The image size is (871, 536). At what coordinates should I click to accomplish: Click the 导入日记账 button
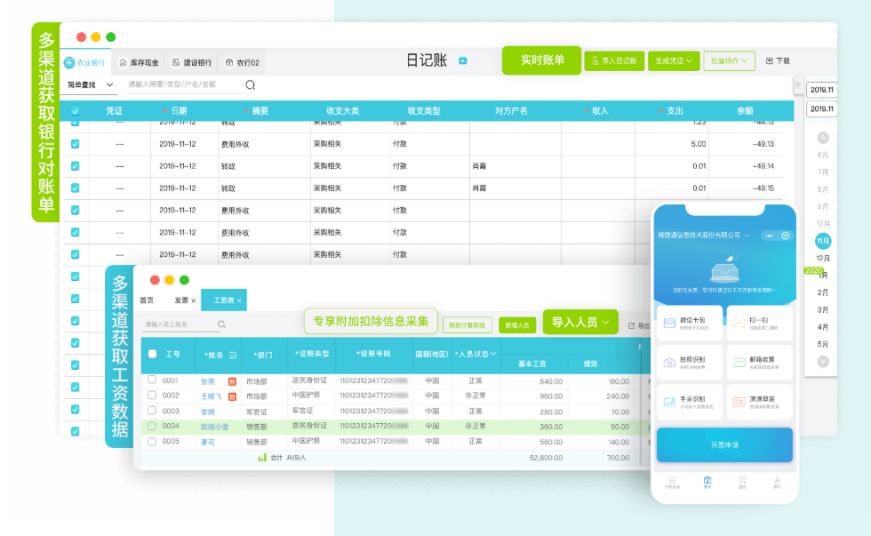(x=613, y=61)
